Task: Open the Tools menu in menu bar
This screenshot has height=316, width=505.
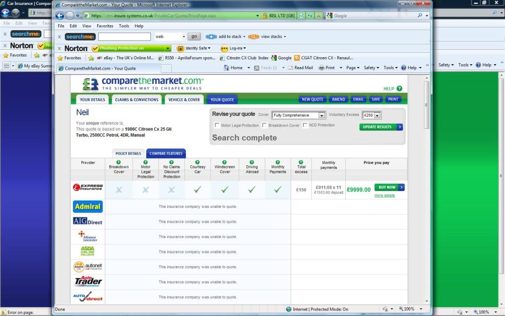Action: tap(124, 26)
